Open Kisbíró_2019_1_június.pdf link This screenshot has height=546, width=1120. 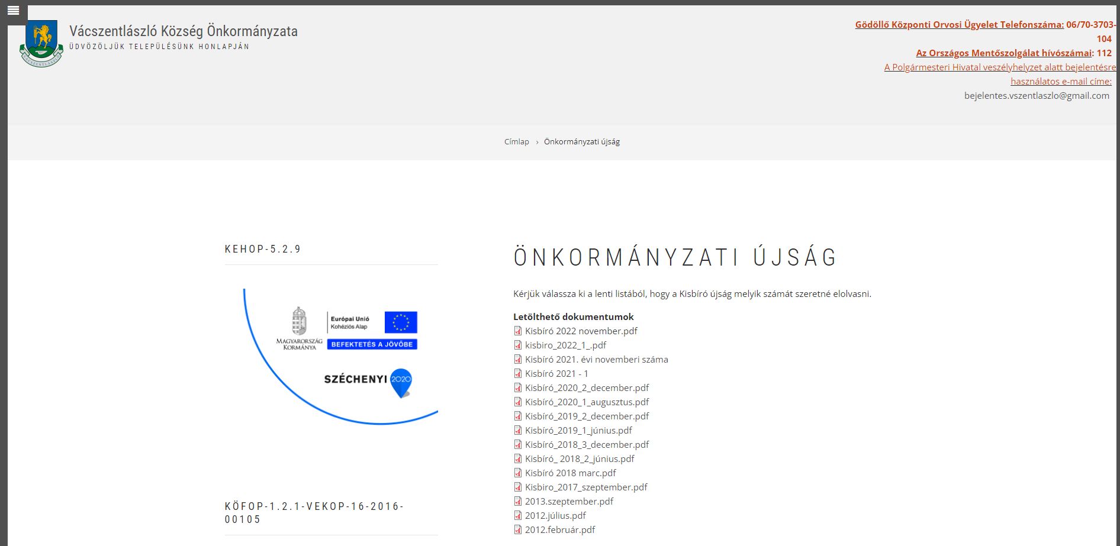pyautogui.click(x=578, y=430)
